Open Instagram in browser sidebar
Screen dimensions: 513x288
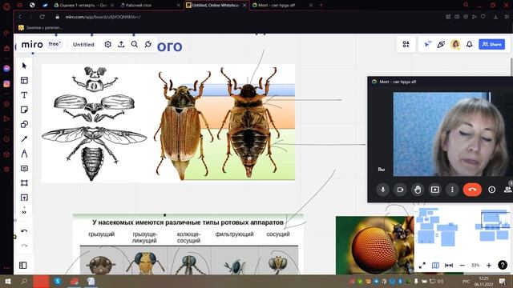6,84
